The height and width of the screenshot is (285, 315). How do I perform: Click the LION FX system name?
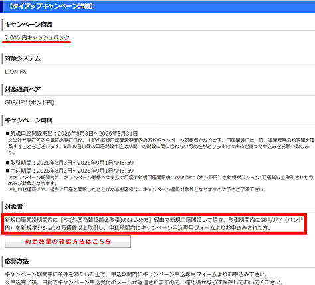15,72
